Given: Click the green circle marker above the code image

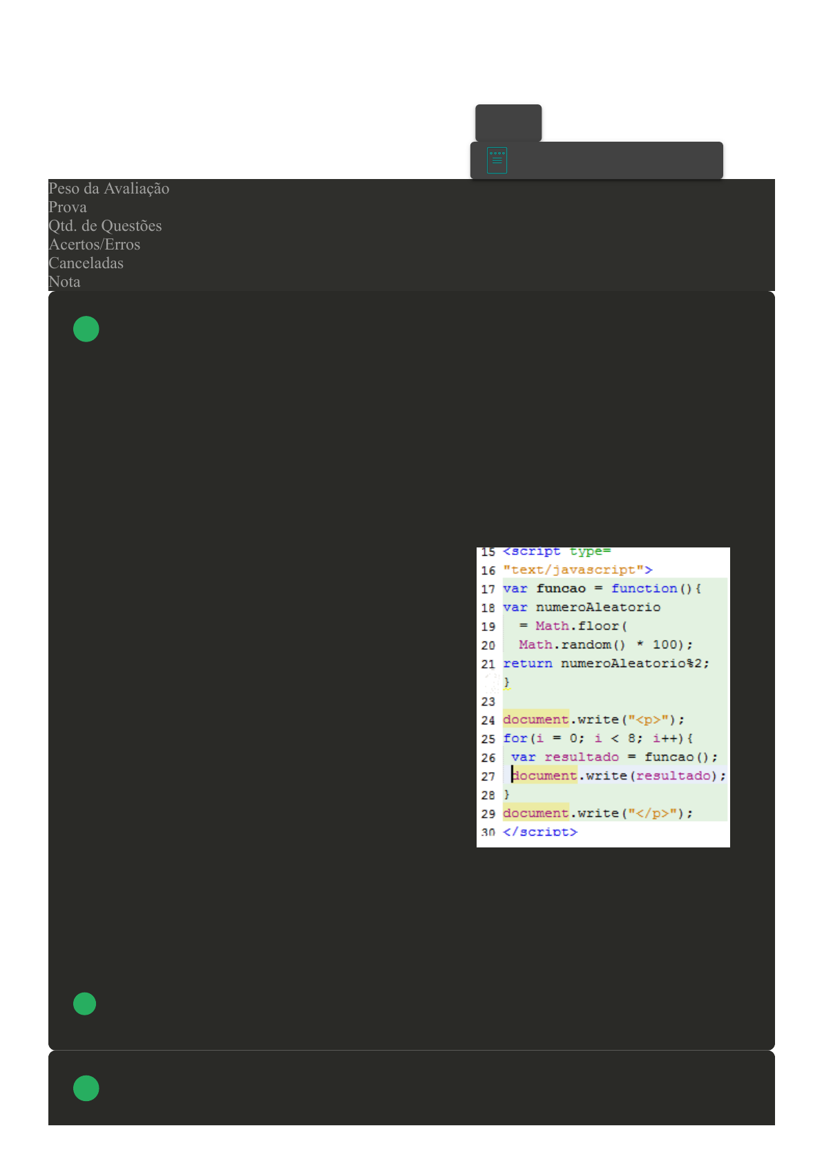Looking at the screenshot, I should (x=86, y=329).
